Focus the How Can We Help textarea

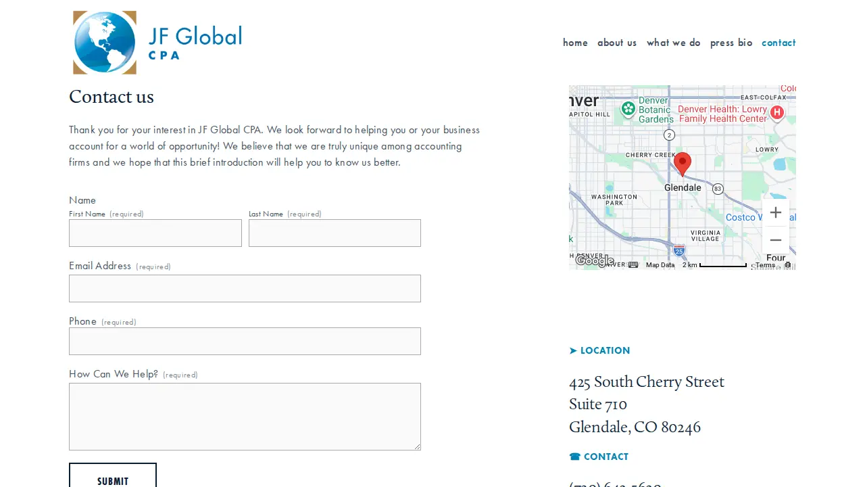click(245, 417)
